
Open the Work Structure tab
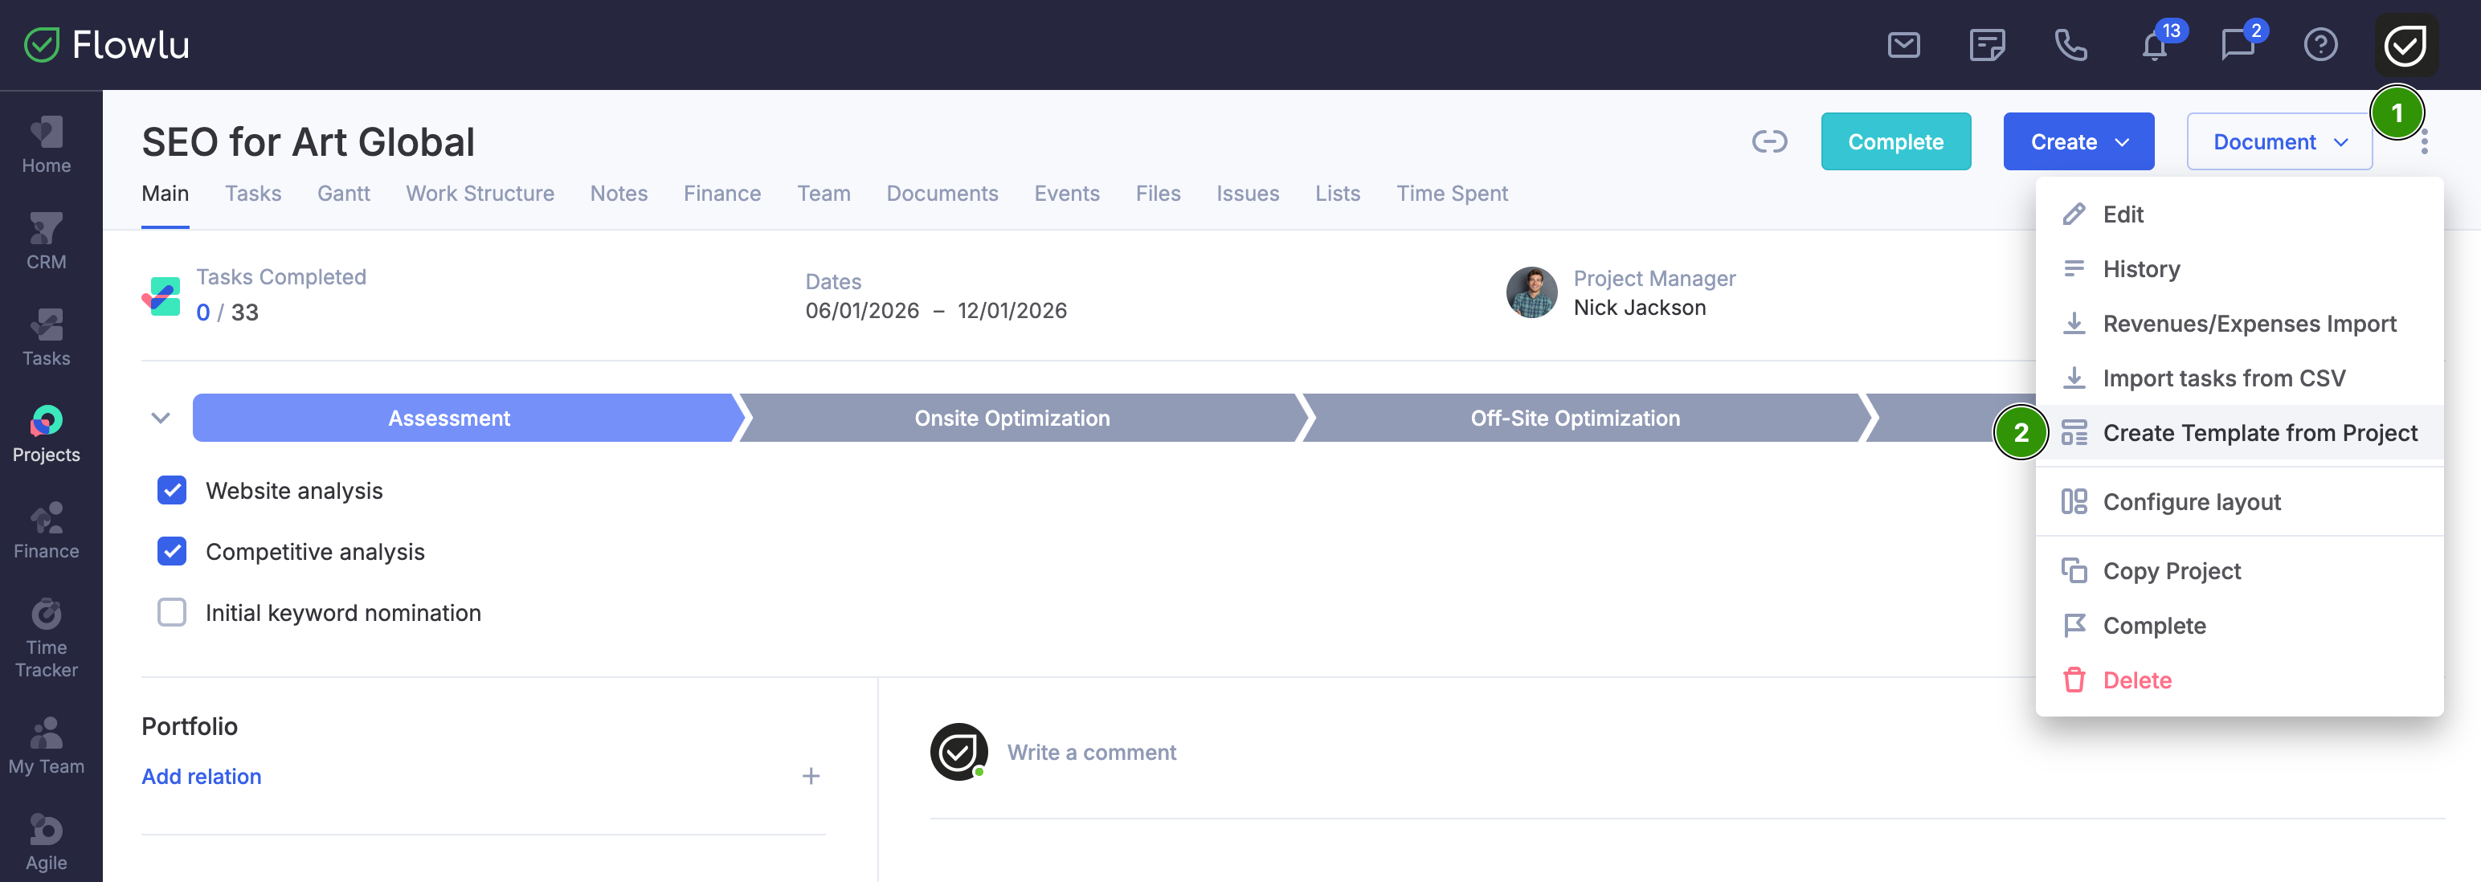tap(480, 194)
